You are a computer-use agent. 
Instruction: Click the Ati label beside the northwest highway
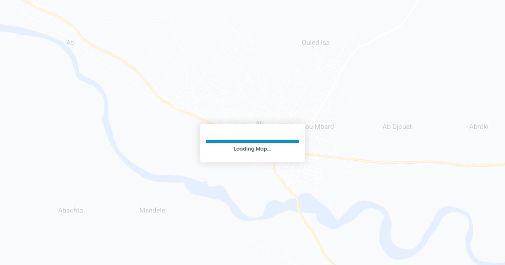[71, 42]
